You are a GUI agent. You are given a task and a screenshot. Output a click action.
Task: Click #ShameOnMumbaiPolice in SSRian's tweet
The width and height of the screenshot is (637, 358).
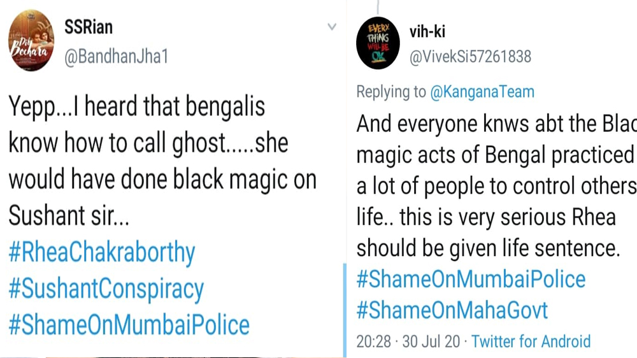click(x=129, y=325)
